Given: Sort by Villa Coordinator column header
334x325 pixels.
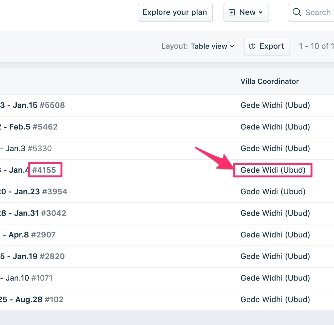Looking at the screenshot, I should (x=269, y=81).
